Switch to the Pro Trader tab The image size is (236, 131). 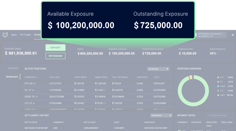(x=25, y=35)
